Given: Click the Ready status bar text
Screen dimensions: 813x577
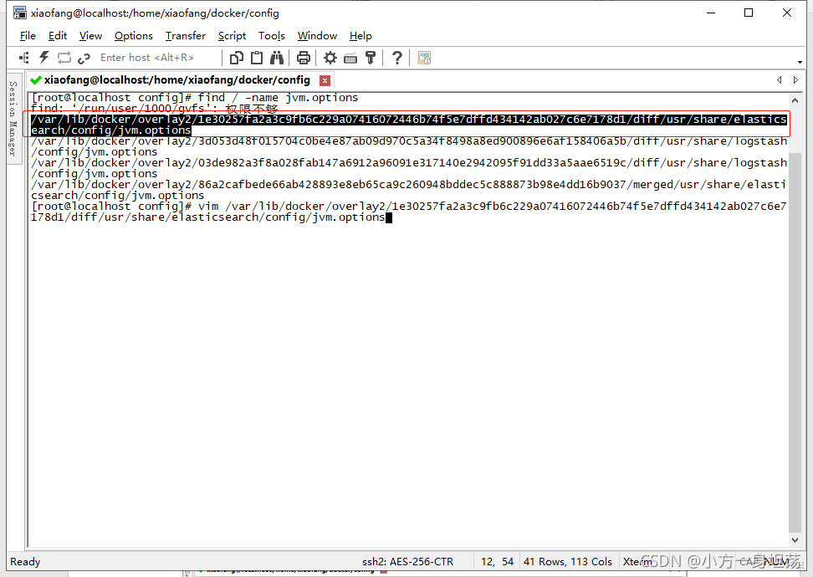Looking at the screenshot, I should point(25,561).
